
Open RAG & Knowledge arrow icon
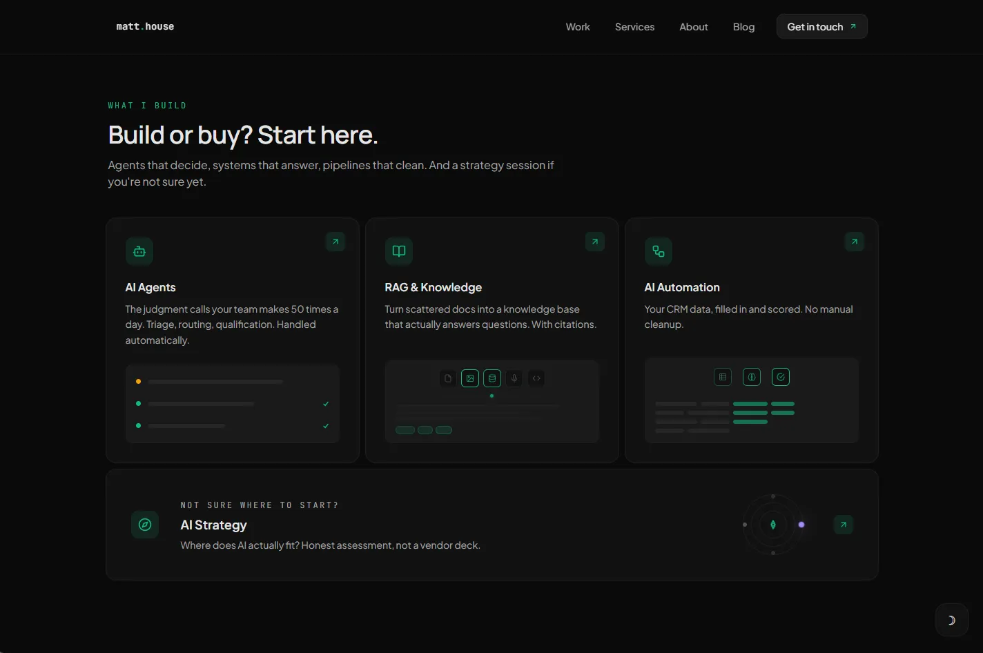pyautogui.click(x=595, y=242)
